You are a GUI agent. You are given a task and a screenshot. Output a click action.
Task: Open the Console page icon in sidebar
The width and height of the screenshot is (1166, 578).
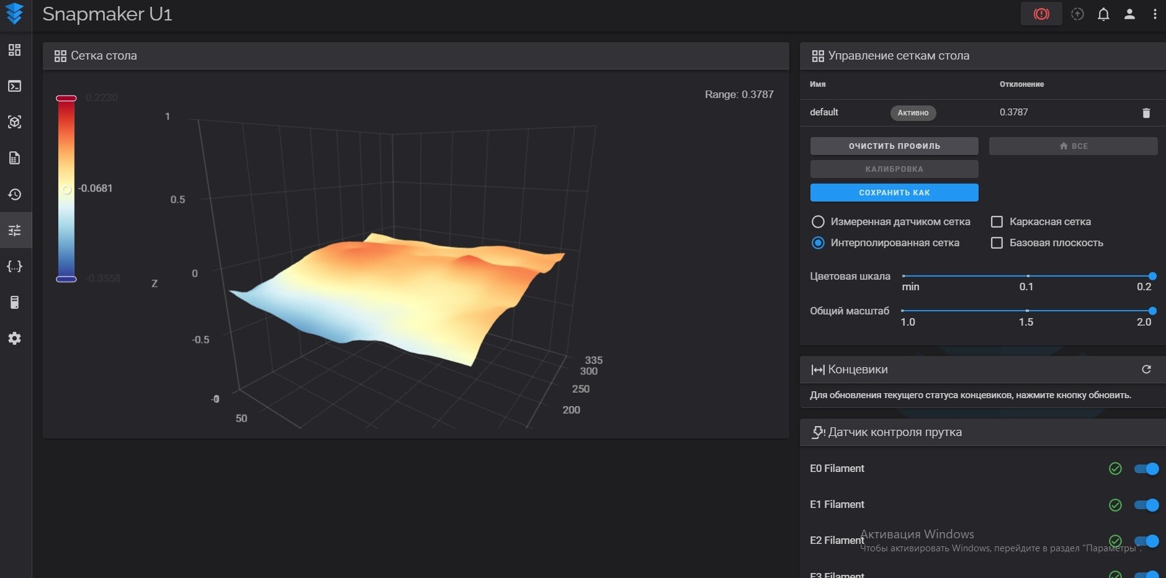tap(14, 86)
